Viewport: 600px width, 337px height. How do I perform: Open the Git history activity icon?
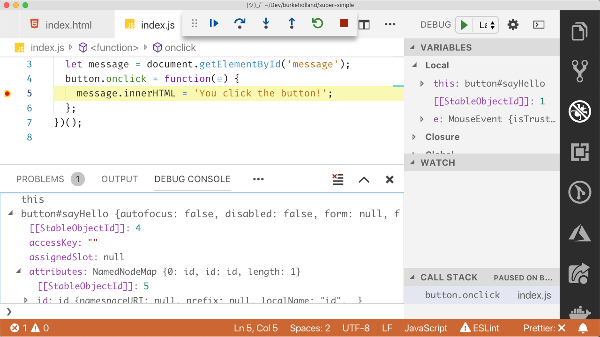pos(580,192)
